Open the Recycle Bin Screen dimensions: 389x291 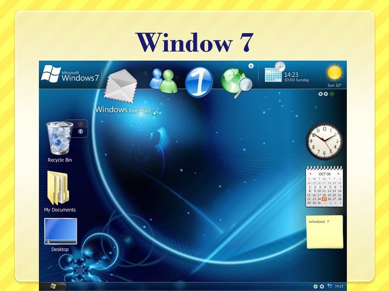coord(60,138)
